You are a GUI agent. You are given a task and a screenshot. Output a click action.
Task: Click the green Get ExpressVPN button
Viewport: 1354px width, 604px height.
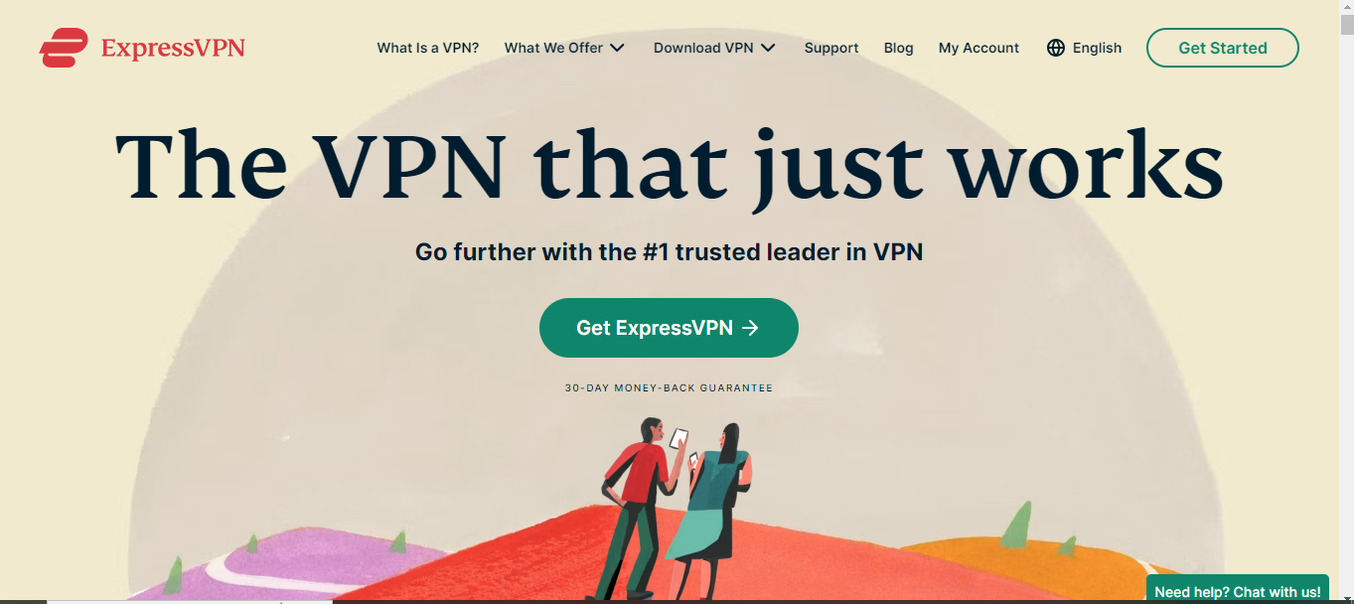click(x=669, y=328)
